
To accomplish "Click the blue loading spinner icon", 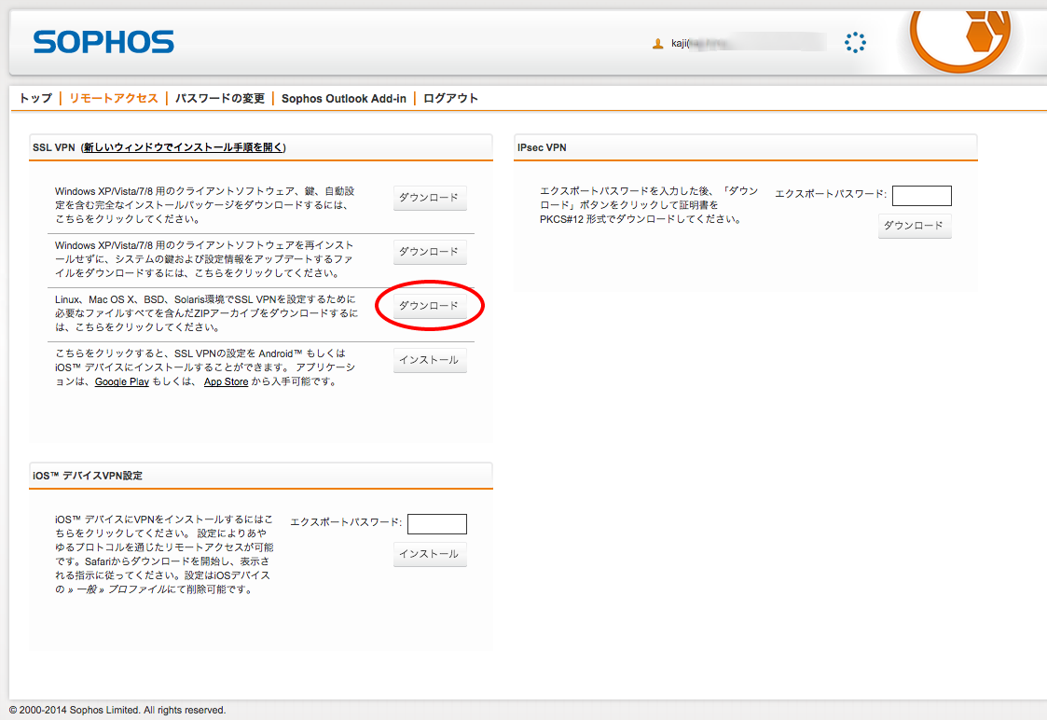I will [855, 42].
